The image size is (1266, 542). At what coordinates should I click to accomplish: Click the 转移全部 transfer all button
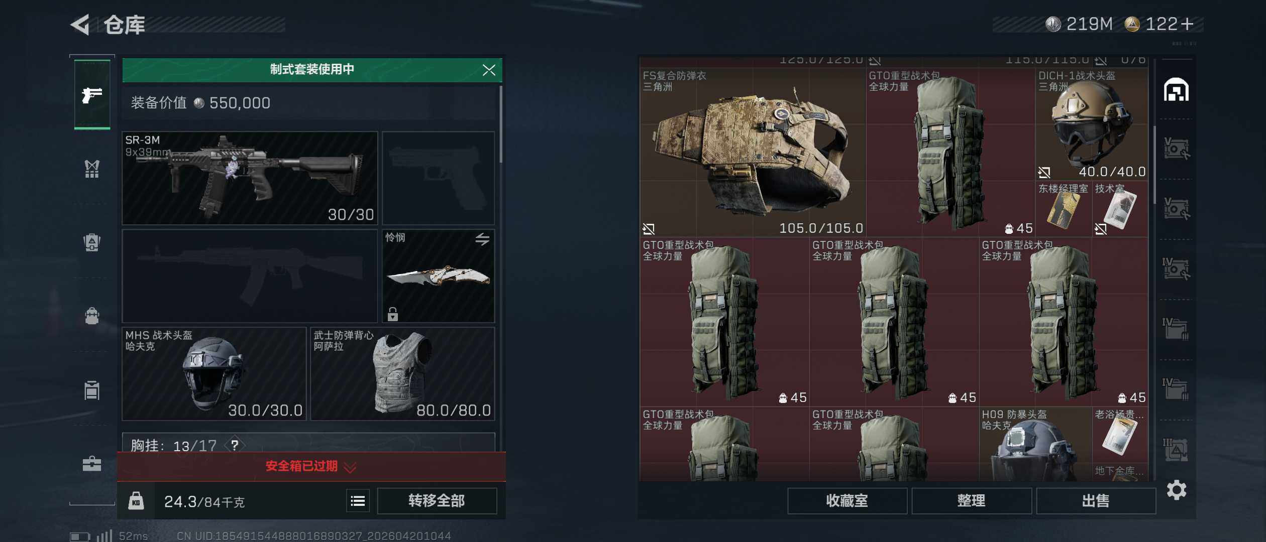(x=437, y=501)
